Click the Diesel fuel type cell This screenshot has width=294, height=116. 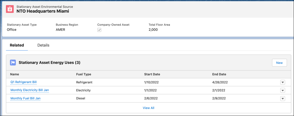[x=81, y=98]
